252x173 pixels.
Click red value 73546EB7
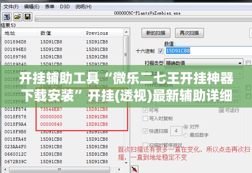(51, 110)
